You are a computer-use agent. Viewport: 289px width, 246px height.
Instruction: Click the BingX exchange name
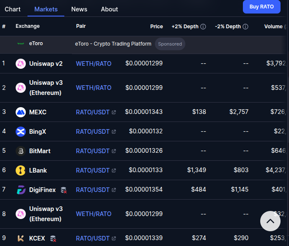pos(38,132)
